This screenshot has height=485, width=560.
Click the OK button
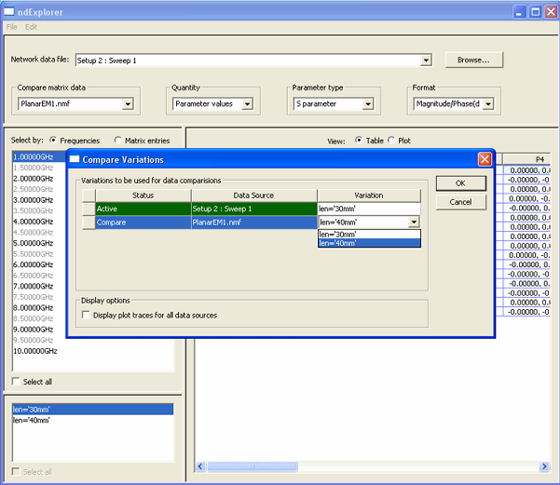pos(460,183)
